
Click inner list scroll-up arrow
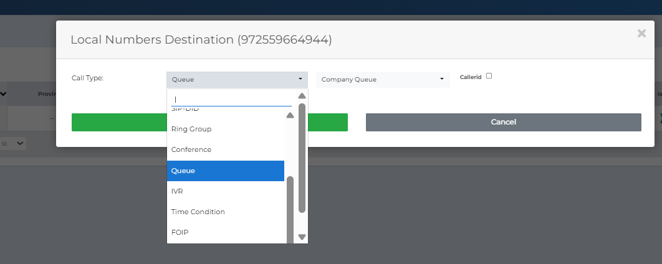pos(290,115)
